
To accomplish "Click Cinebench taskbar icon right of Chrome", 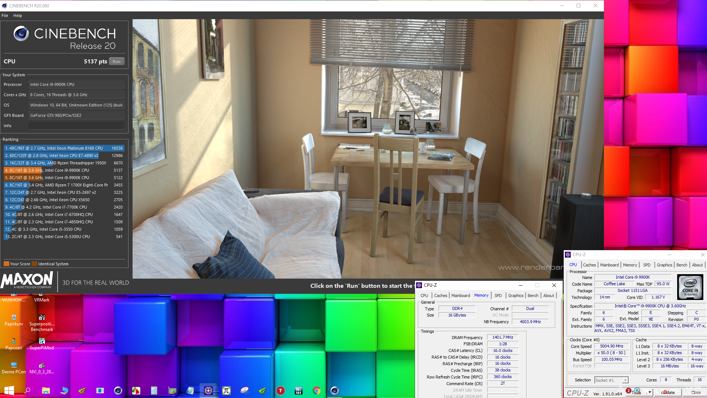I will click(x=335, y=391).
